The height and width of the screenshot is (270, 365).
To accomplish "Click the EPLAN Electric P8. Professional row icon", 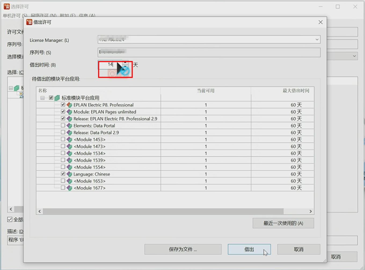I will coord(69,105).
